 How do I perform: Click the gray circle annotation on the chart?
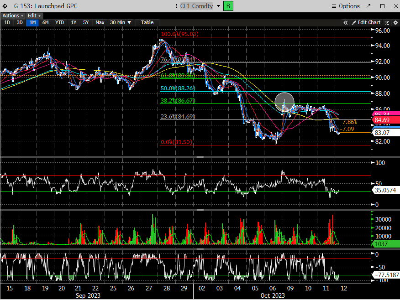[x=284, y=103]
